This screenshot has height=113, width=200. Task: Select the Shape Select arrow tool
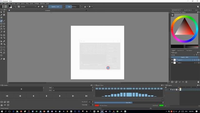pos(1,12)
